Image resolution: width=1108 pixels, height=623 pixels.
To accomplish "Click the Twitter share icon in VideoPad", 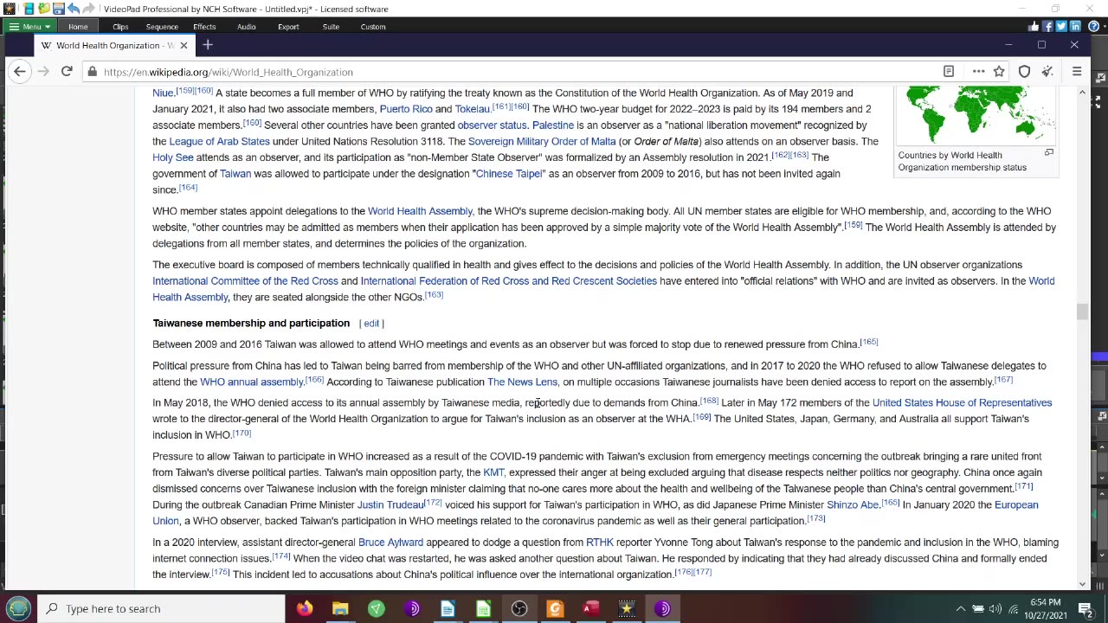I will tap(1061, 27).
